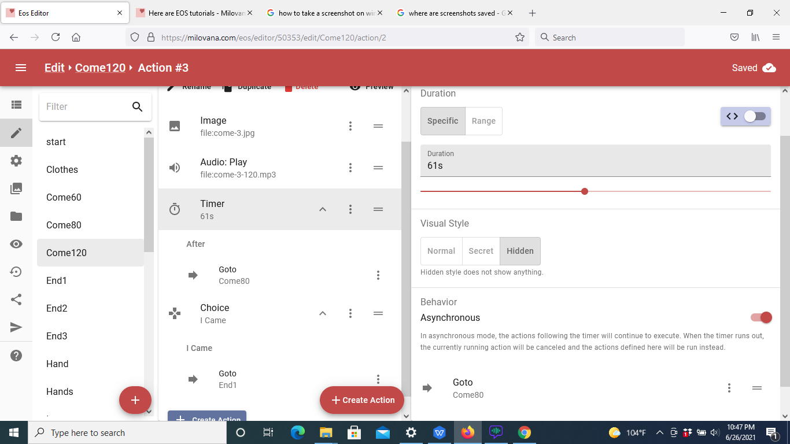Set visual style to Normal
Screen dimensions: 790x444
441,251
